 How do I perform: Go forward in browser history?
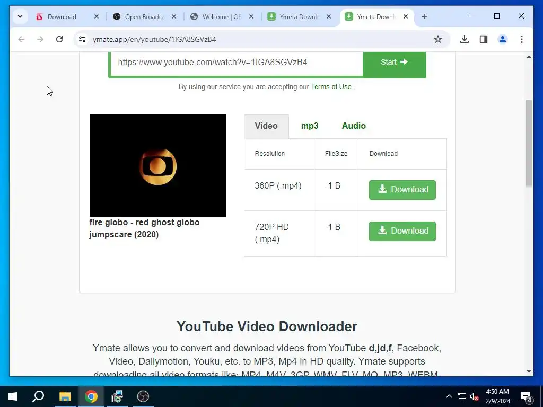(40, 39)
